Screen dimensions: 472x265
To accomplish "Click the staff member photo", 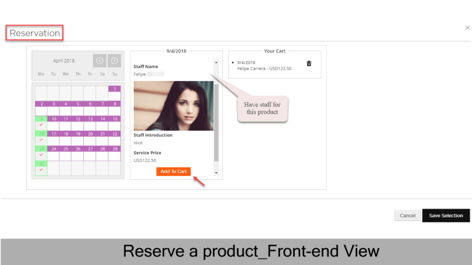I will coord(173,106).
